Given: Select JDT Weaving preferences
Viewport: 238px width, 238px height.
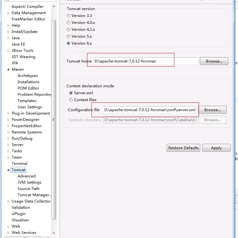Looking at the screenshot, I should point(23,57).
